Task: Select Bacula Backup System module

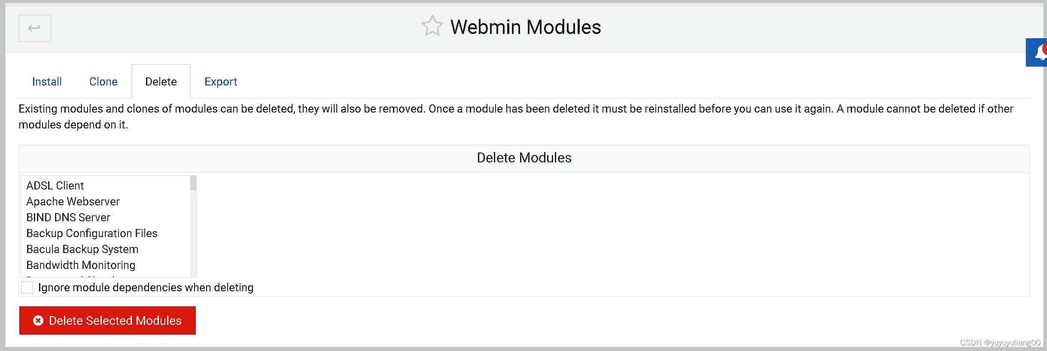Action: 82,249
